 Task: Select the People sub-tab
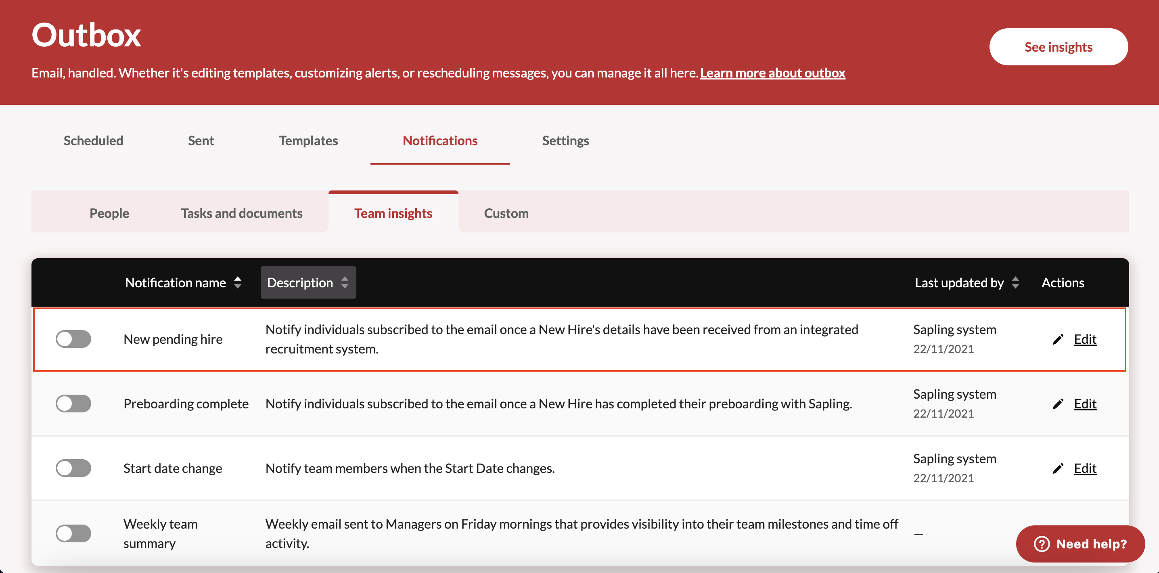pyautogui.click(x=109, y=213)
